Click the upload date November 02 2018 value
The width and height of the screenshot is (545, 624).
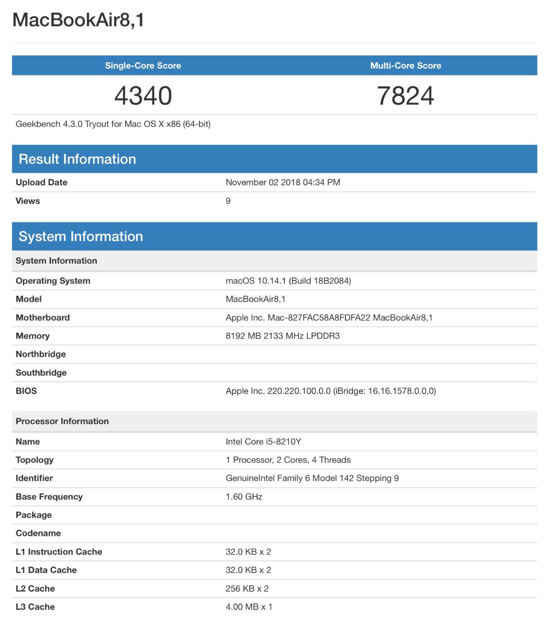[283, 182]
